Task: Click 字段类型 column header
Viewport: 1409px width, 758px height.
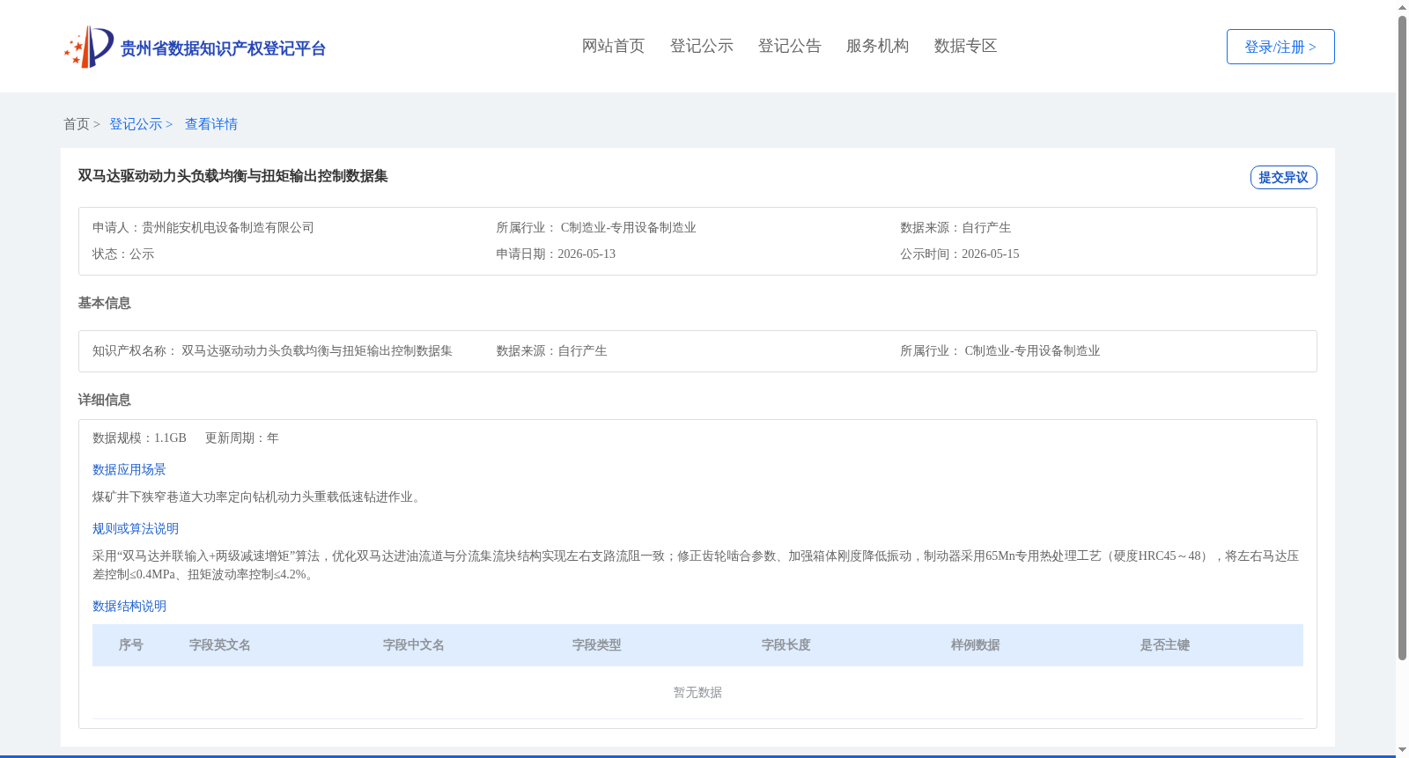Action: (597, 645)
